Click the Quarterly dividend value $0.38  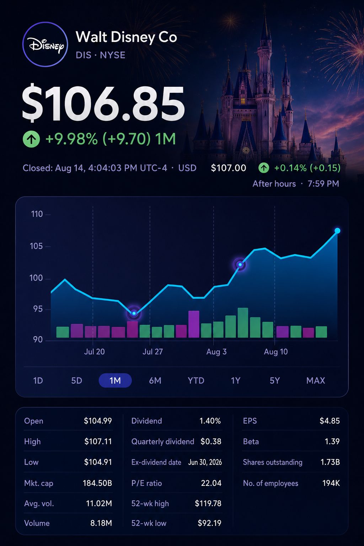[x=211, y=441]
